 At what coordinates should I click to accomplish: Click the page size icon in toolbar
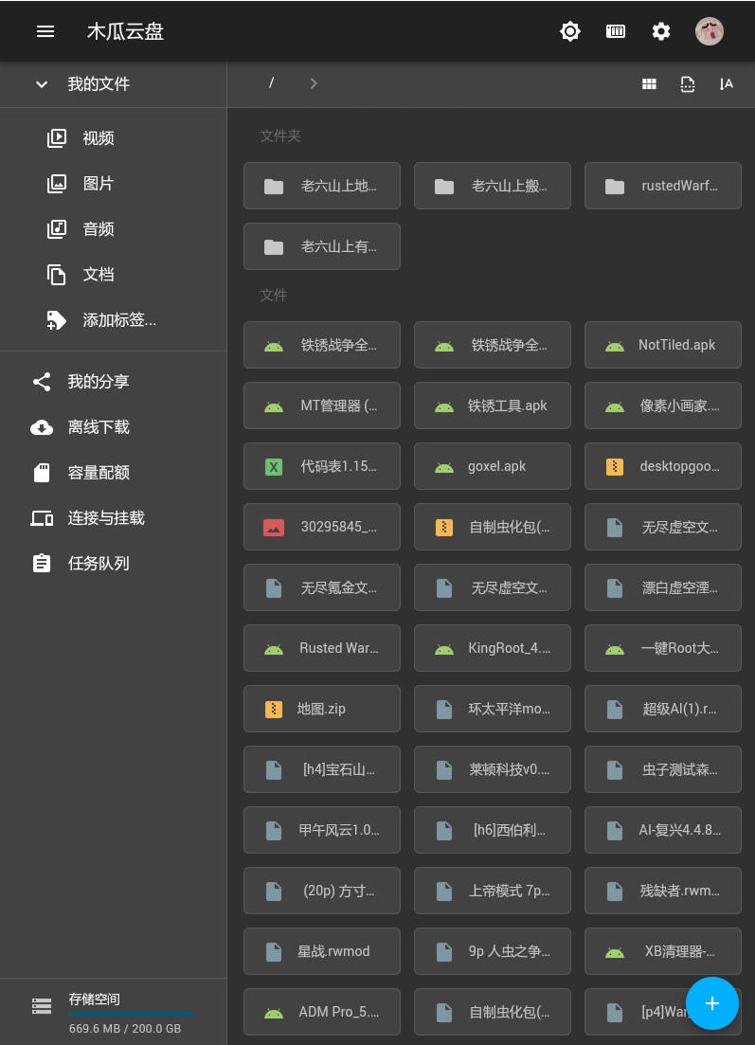(688, 84)
